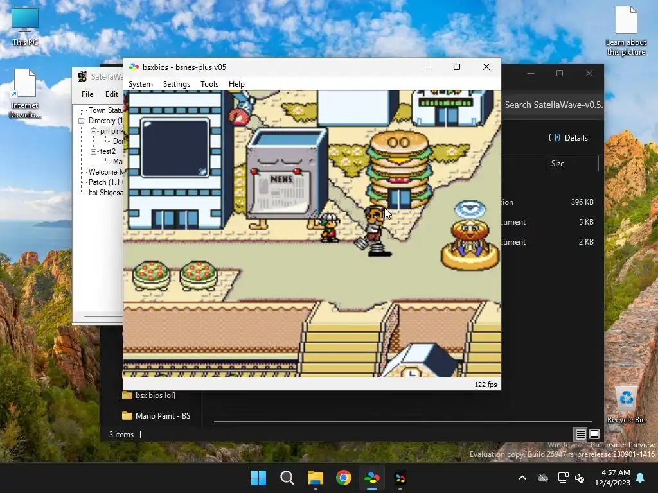Show hidden system tray icons
658x493 pixels.
coord(522,478)
